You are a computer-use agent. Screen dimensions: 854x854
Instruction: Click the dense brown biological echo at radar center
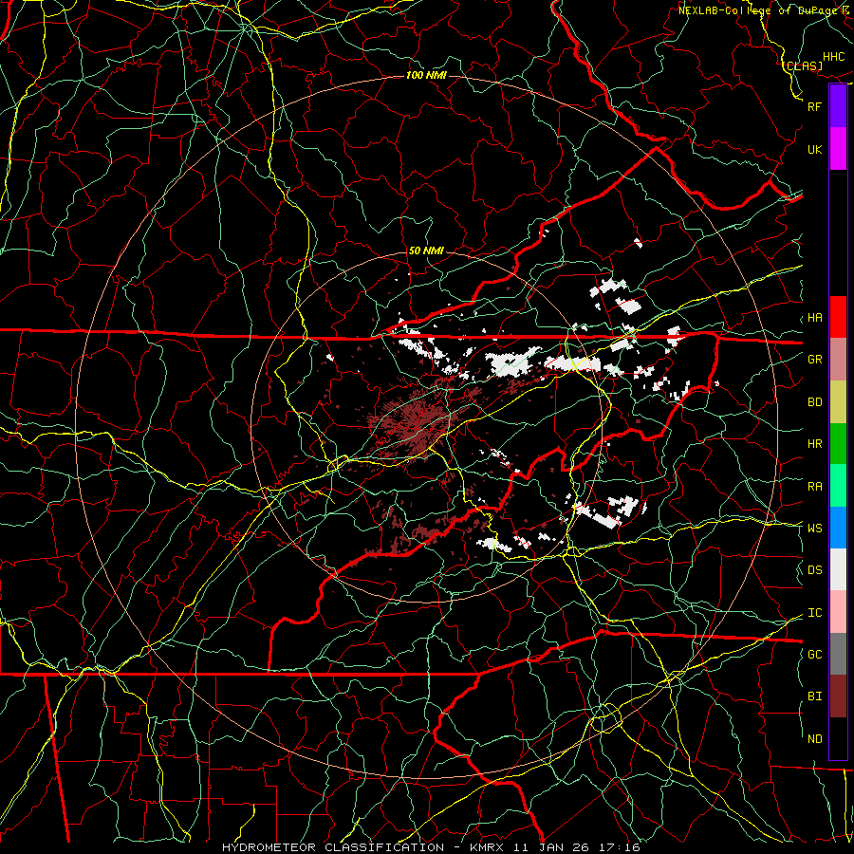pyautogui.click(x=415, y=424)
